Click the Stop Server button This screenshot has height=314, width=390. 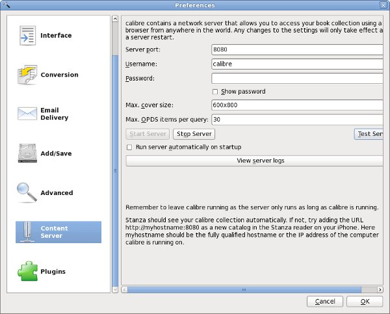pyautogui.click(x=194, y=134)
